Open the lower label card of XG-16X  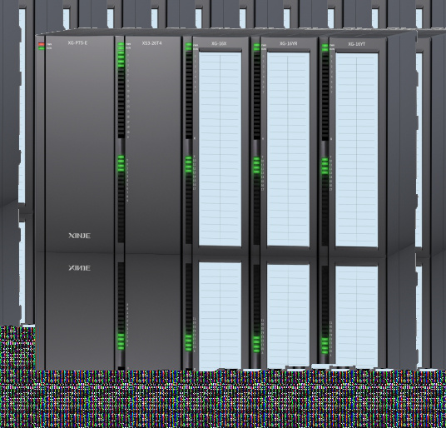click(221, 316)
